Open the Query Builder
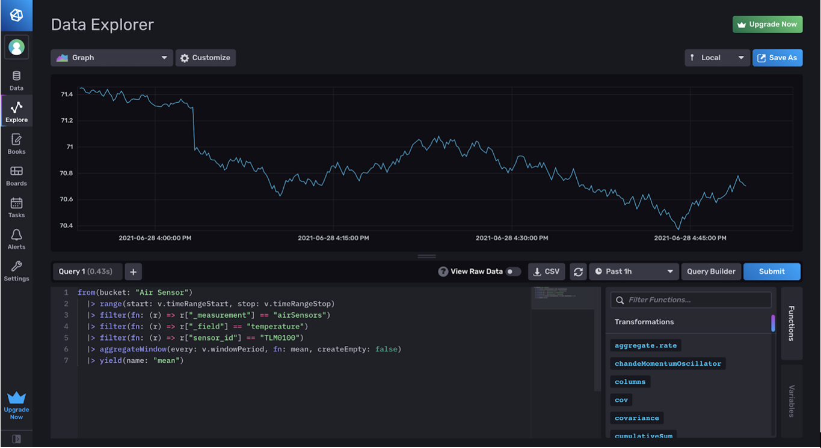Screen dimensions: 821x448 coord(711,271)
